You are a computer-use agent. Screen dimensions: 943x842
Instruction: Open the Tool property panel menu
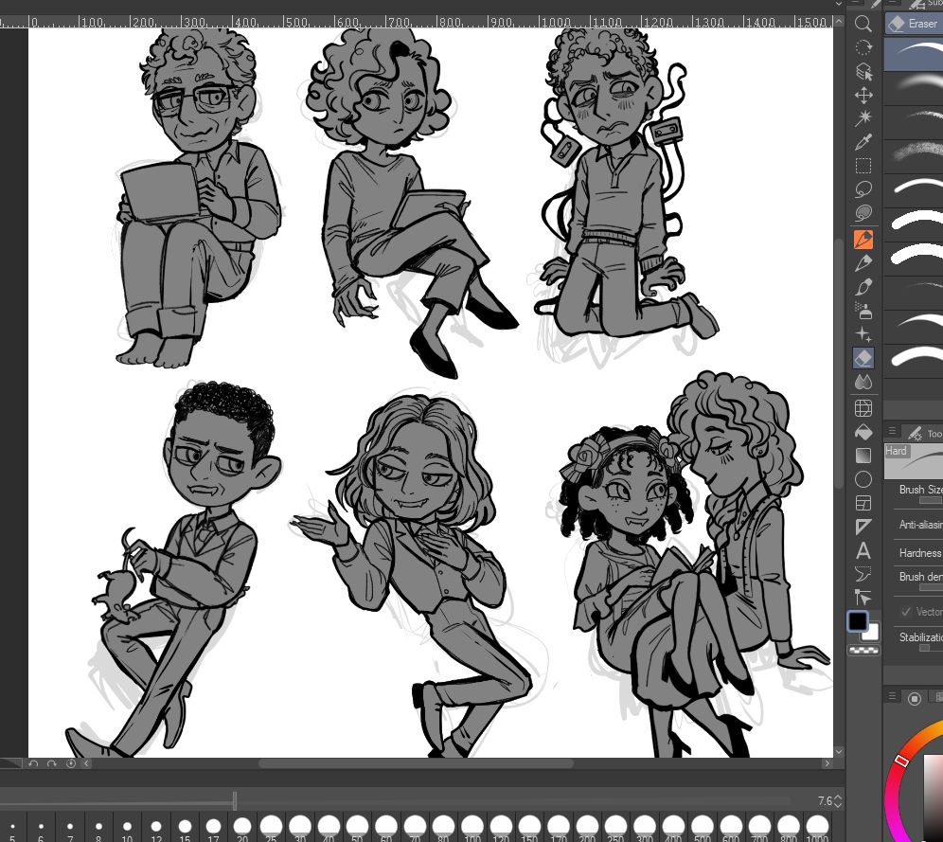tap(892, 431)
